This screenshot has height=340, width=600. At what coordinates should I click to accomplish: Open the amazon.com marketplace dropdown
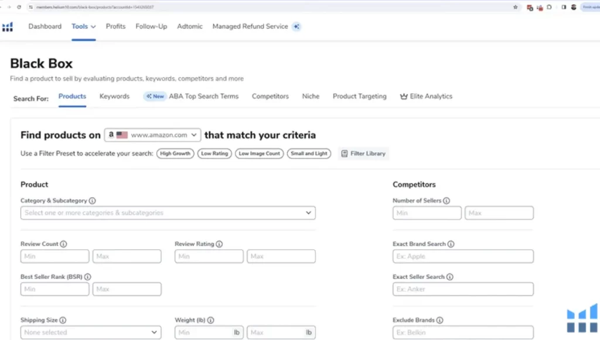pos(152,135)
